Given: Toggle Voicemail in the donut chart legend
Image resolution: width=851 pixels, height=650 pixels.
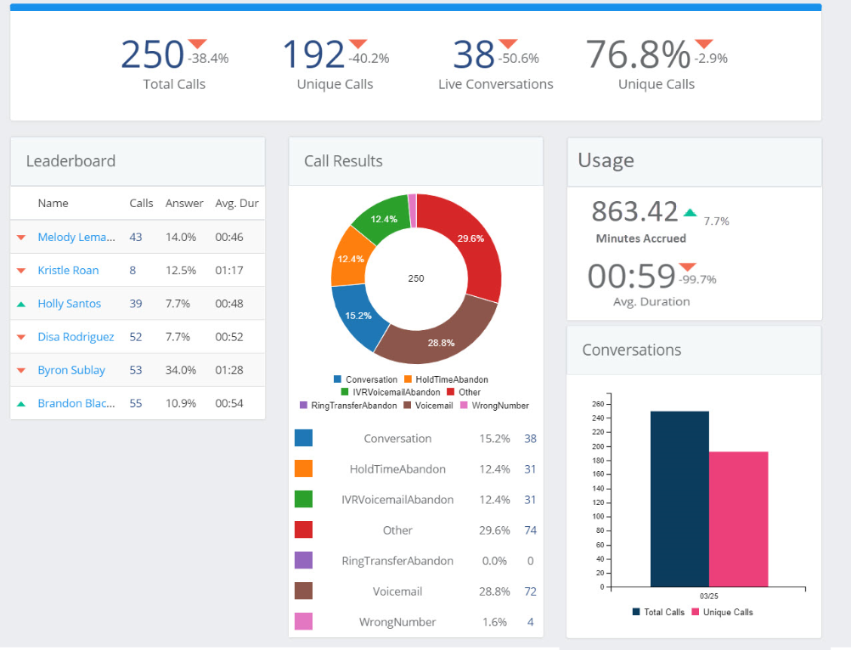Looking at the screenshot, I should click(428, 406).
